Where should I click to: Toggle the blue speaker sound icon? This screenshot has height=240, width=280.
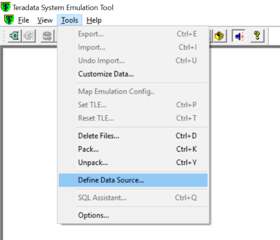coord(239,36)
